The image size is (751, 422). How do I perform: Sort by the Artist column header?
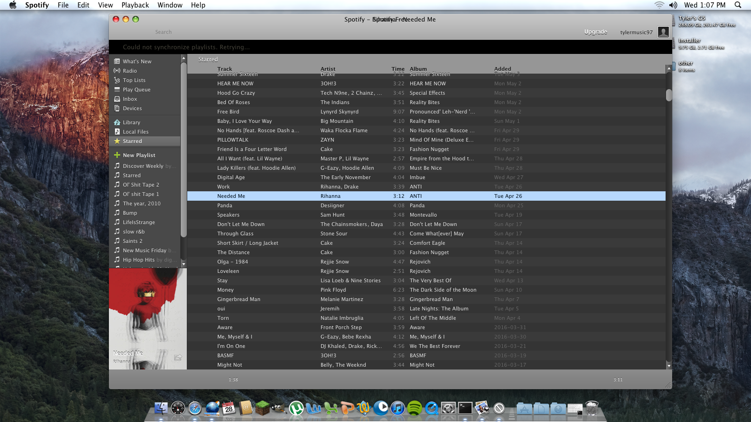pos(328,69)
